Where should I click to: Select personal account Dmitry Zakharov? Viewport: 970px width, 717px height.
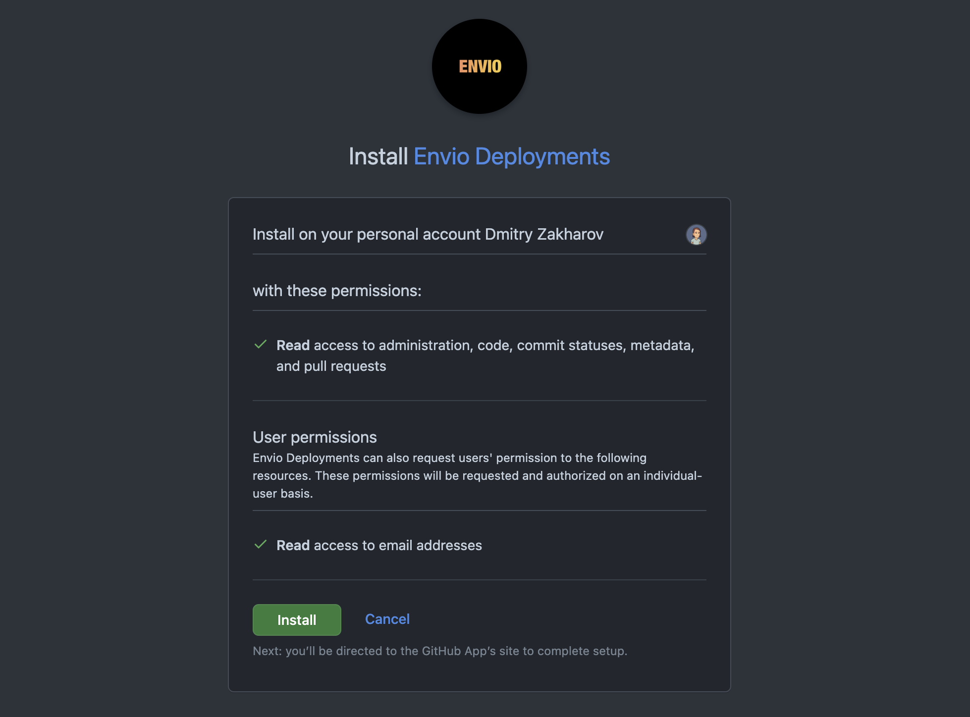pos(480,234)
